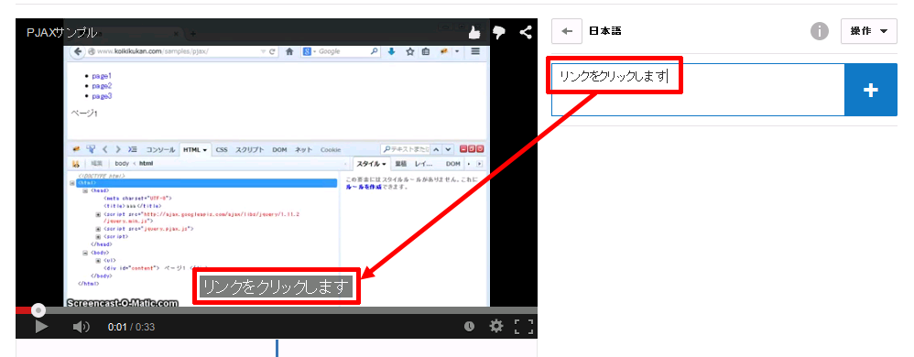
Task: Toggle fullscreen mode on the player
Action: (524, 326)
